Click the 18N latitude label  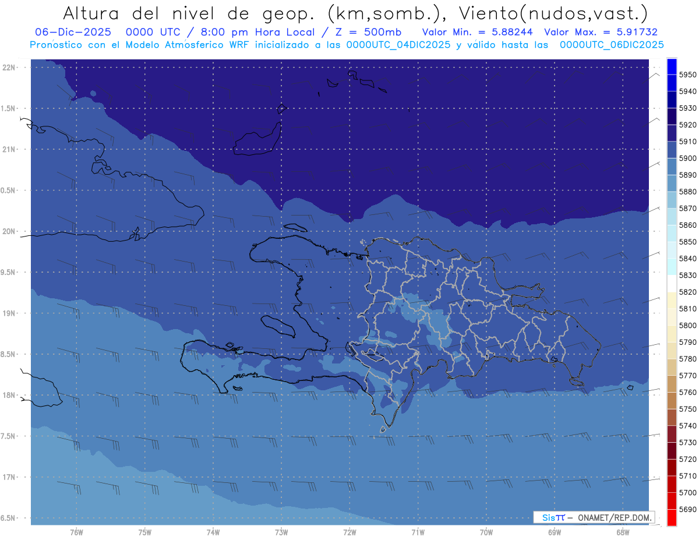pyautogui.click(x=8, y=395)
